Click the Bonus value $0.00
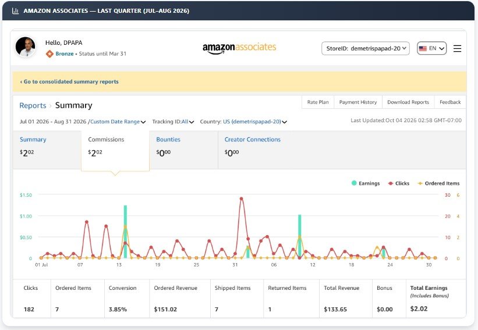 click(x=385, y=309)
